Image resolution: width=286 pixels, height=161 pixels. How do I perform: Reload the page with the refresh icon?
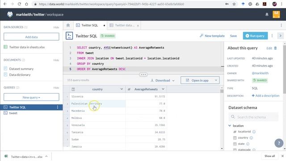[x=19, y=4]
